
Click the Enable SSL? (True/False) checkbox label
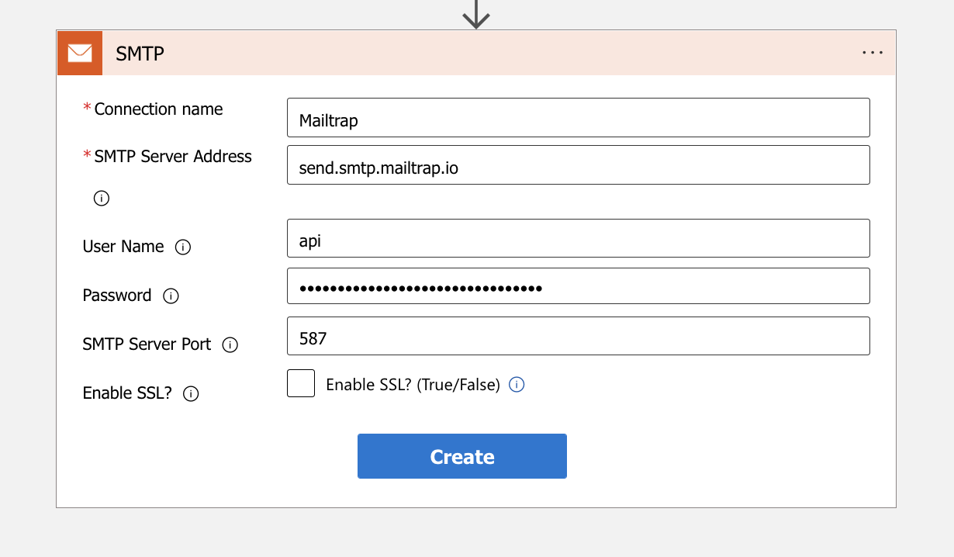(x=413, y=385)
